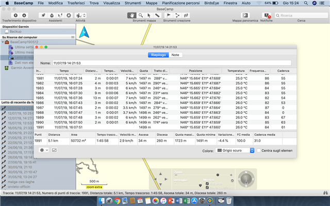Click the Zoom slider knob
330x206 pixels.
(x=218, y=175)
